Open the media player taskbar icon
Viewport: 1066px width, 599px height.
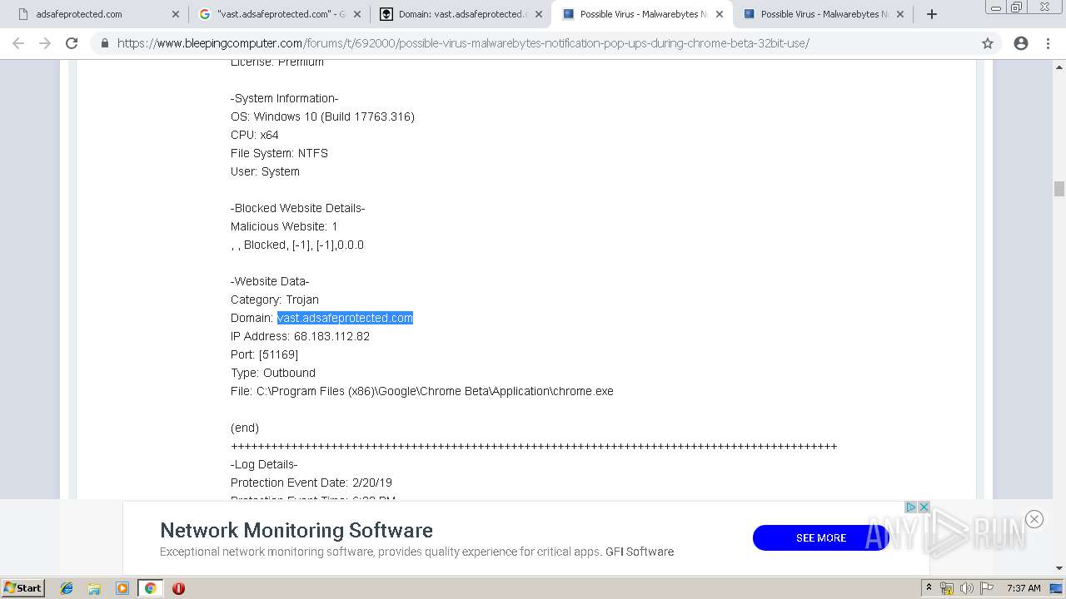122,588
